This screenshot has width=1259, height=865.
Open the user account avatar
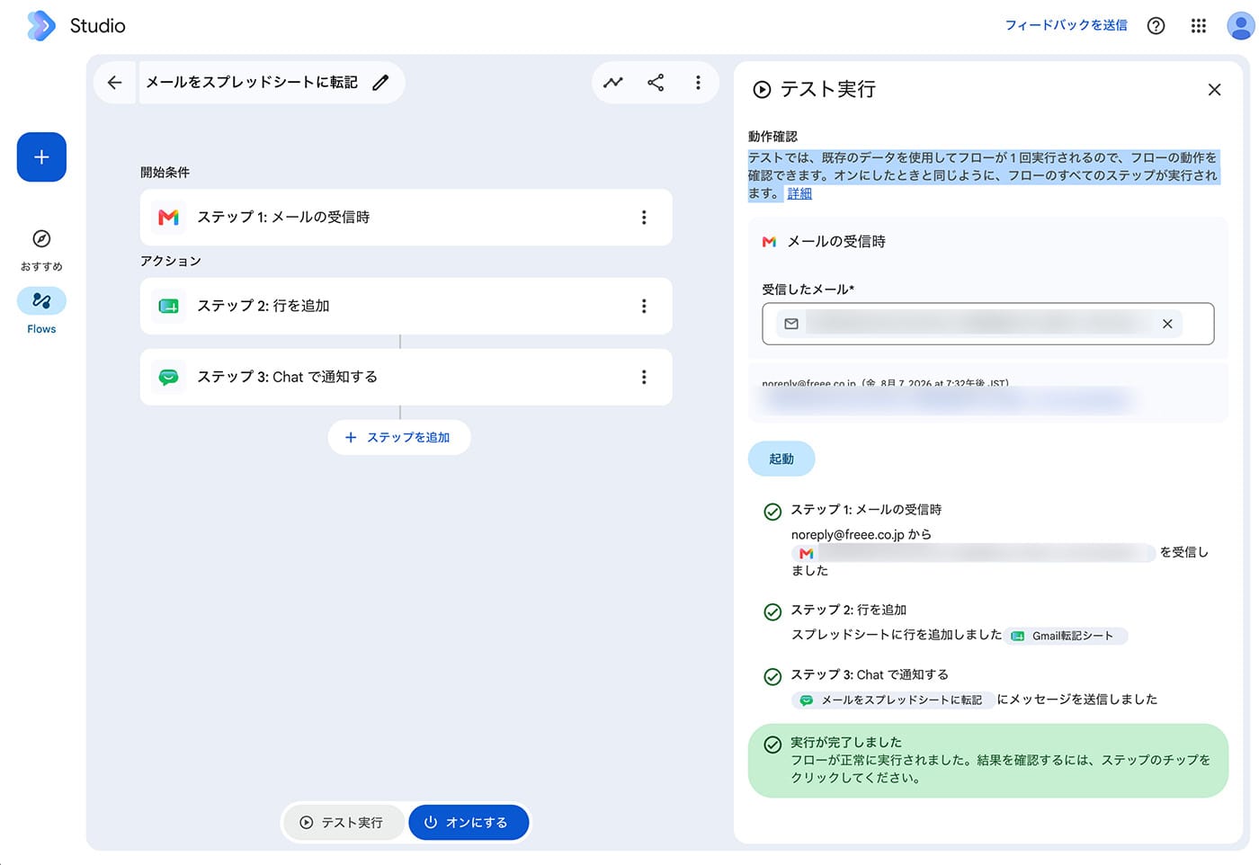coord(1241,26)
